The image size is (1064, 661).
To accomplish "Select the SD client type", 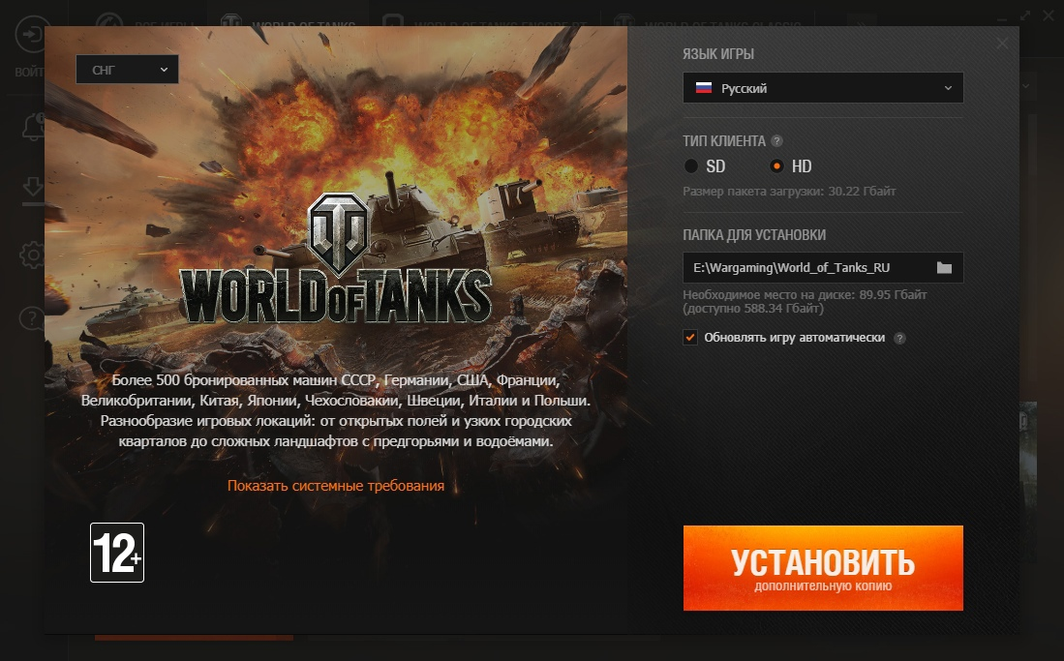I will click(x=691, y=166).
